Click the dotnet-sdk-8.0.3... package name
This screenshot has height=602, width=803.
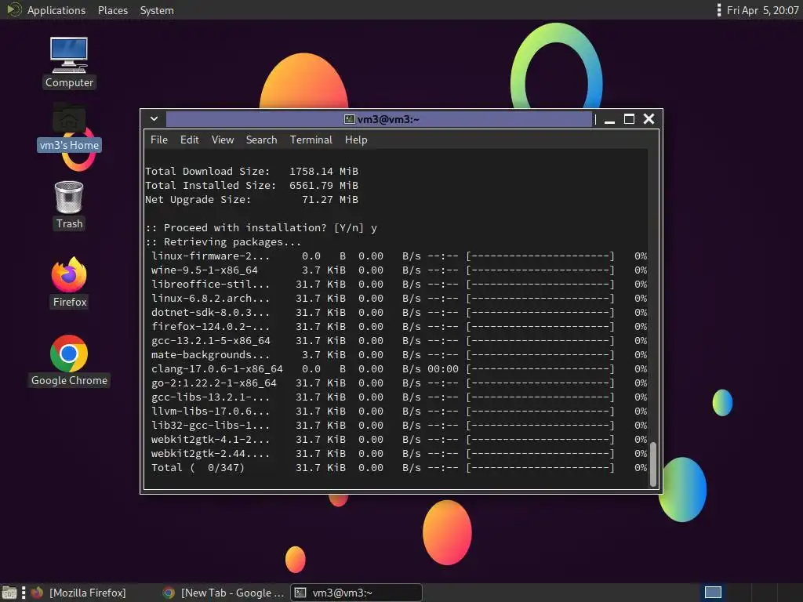click(x=210, y=313)
